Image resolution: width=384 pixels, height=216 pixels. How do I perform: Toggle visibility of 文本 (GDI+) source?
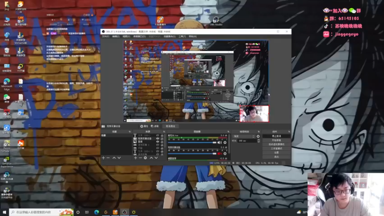click(157, 135)
